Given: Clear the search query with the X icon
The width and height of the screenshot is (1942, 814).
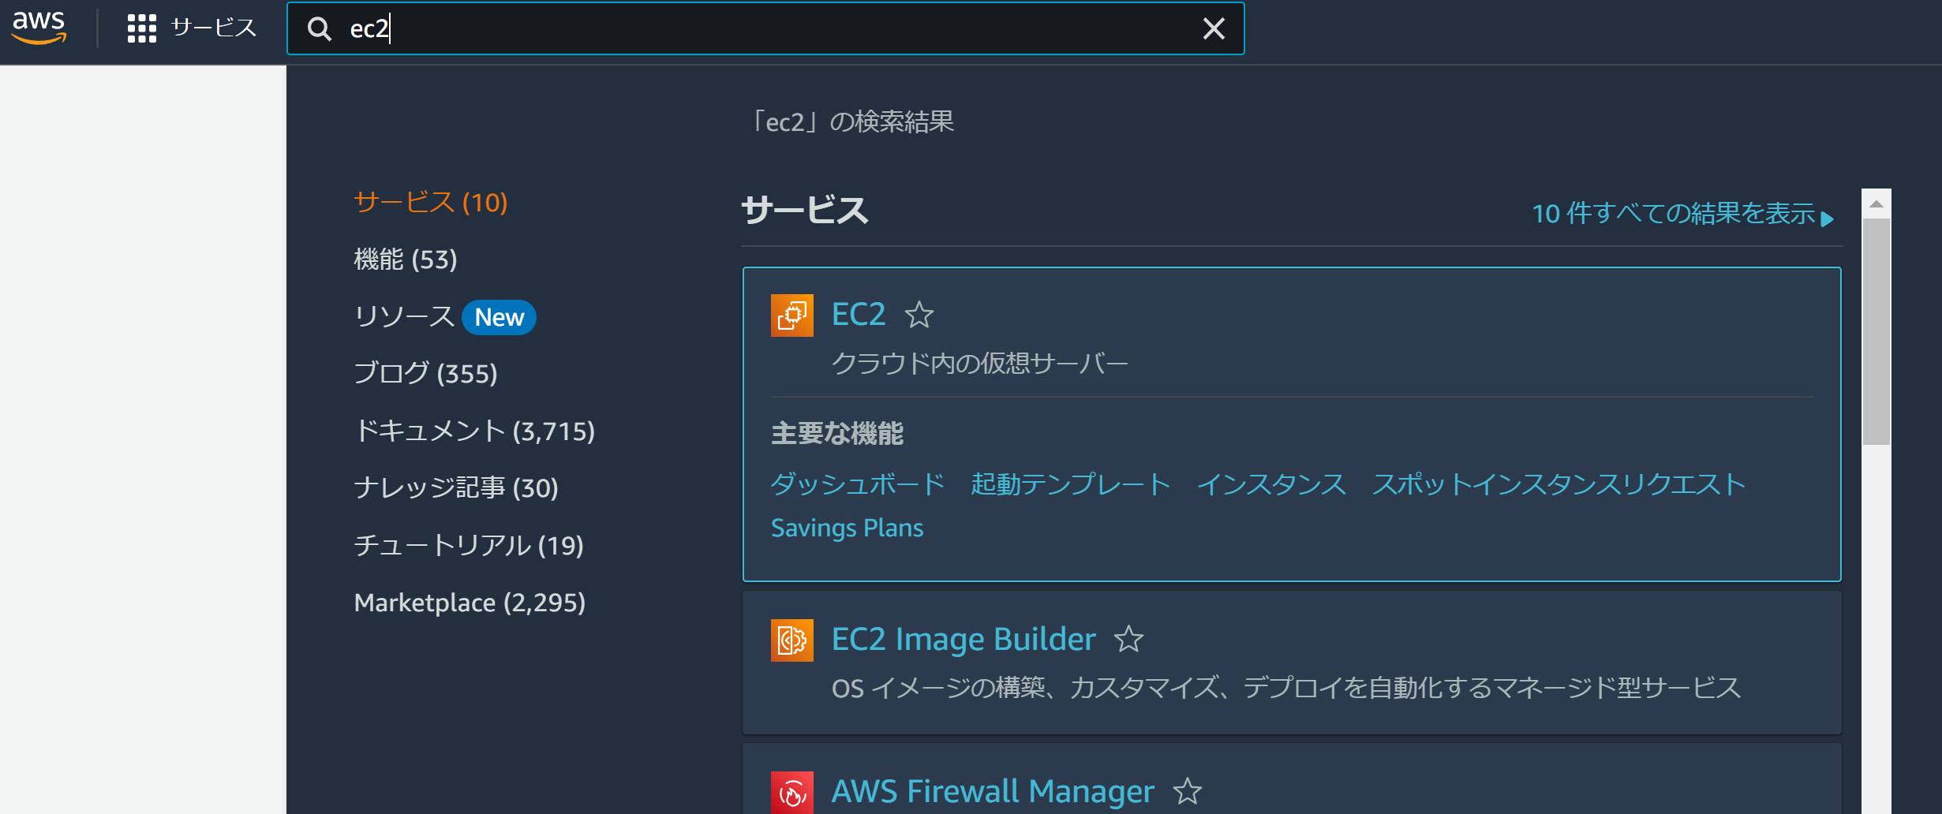Looking at the screenshot, I should coord(1213,28).
